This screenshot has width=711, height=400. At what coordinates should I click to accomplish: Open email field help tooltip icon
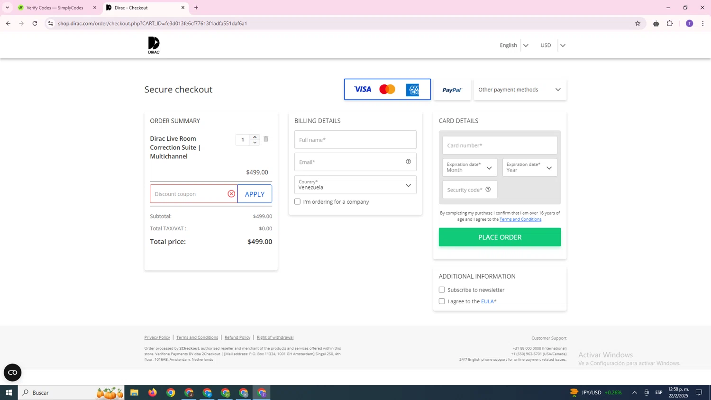coord(408,162)
